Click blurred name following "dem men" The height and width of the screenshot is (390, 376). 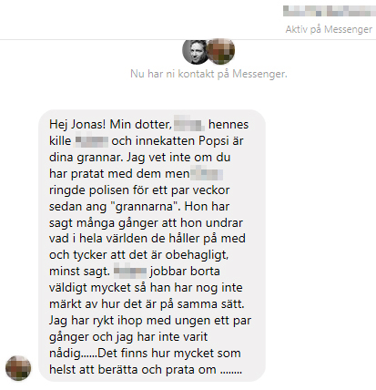(x=207, y=174)
